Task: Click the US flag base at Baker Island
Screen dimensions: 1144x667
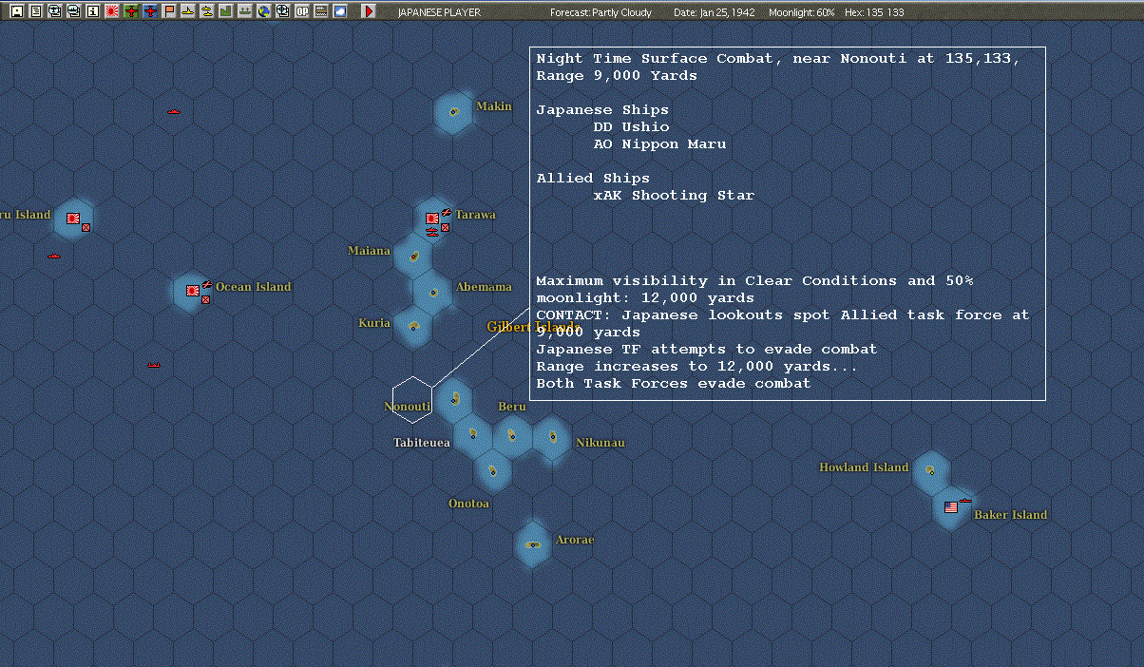Action: pyautogui.click(x=951, y=507)
